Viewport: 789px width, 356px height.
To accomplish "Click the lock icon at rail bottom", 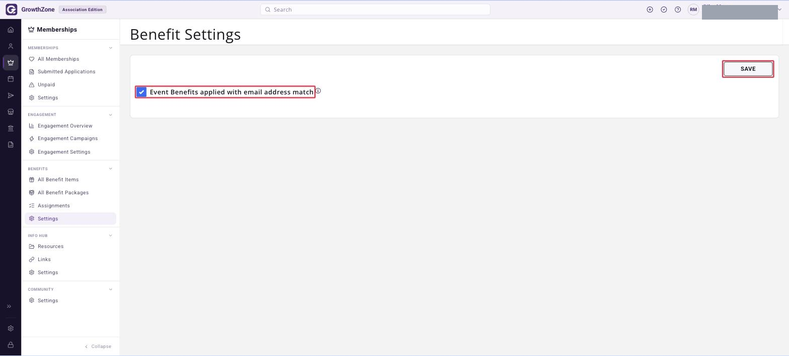I will (11, 345).
